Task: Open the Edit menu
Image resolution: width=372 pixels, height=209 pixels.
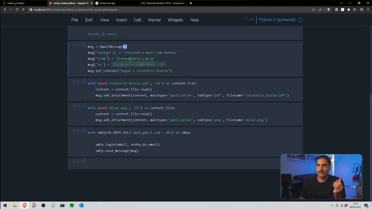Action: click(89, 20)
